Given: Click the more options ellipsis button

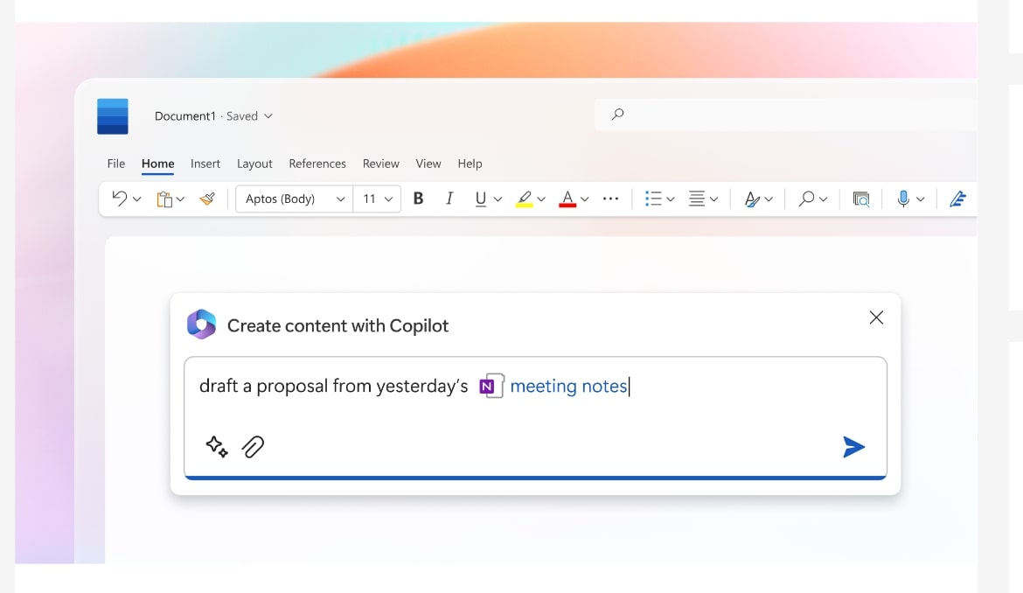Looking at the screenshot, I should point(611,199).
